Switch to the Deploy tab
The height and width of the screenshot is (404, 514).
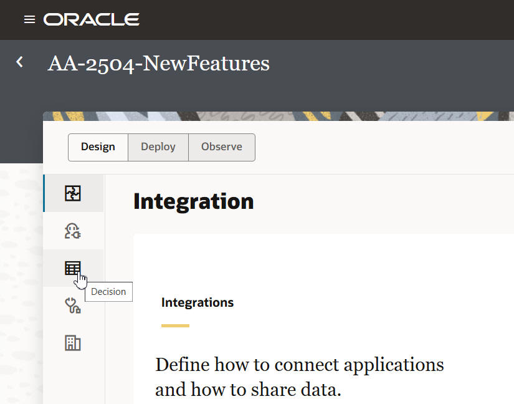click(x=158, y=147)
